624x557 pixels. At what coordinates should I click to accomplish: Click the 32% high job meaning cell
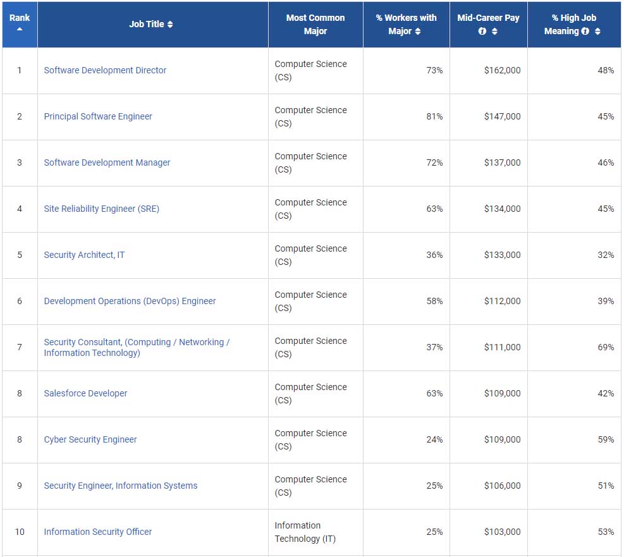point(574,255)
